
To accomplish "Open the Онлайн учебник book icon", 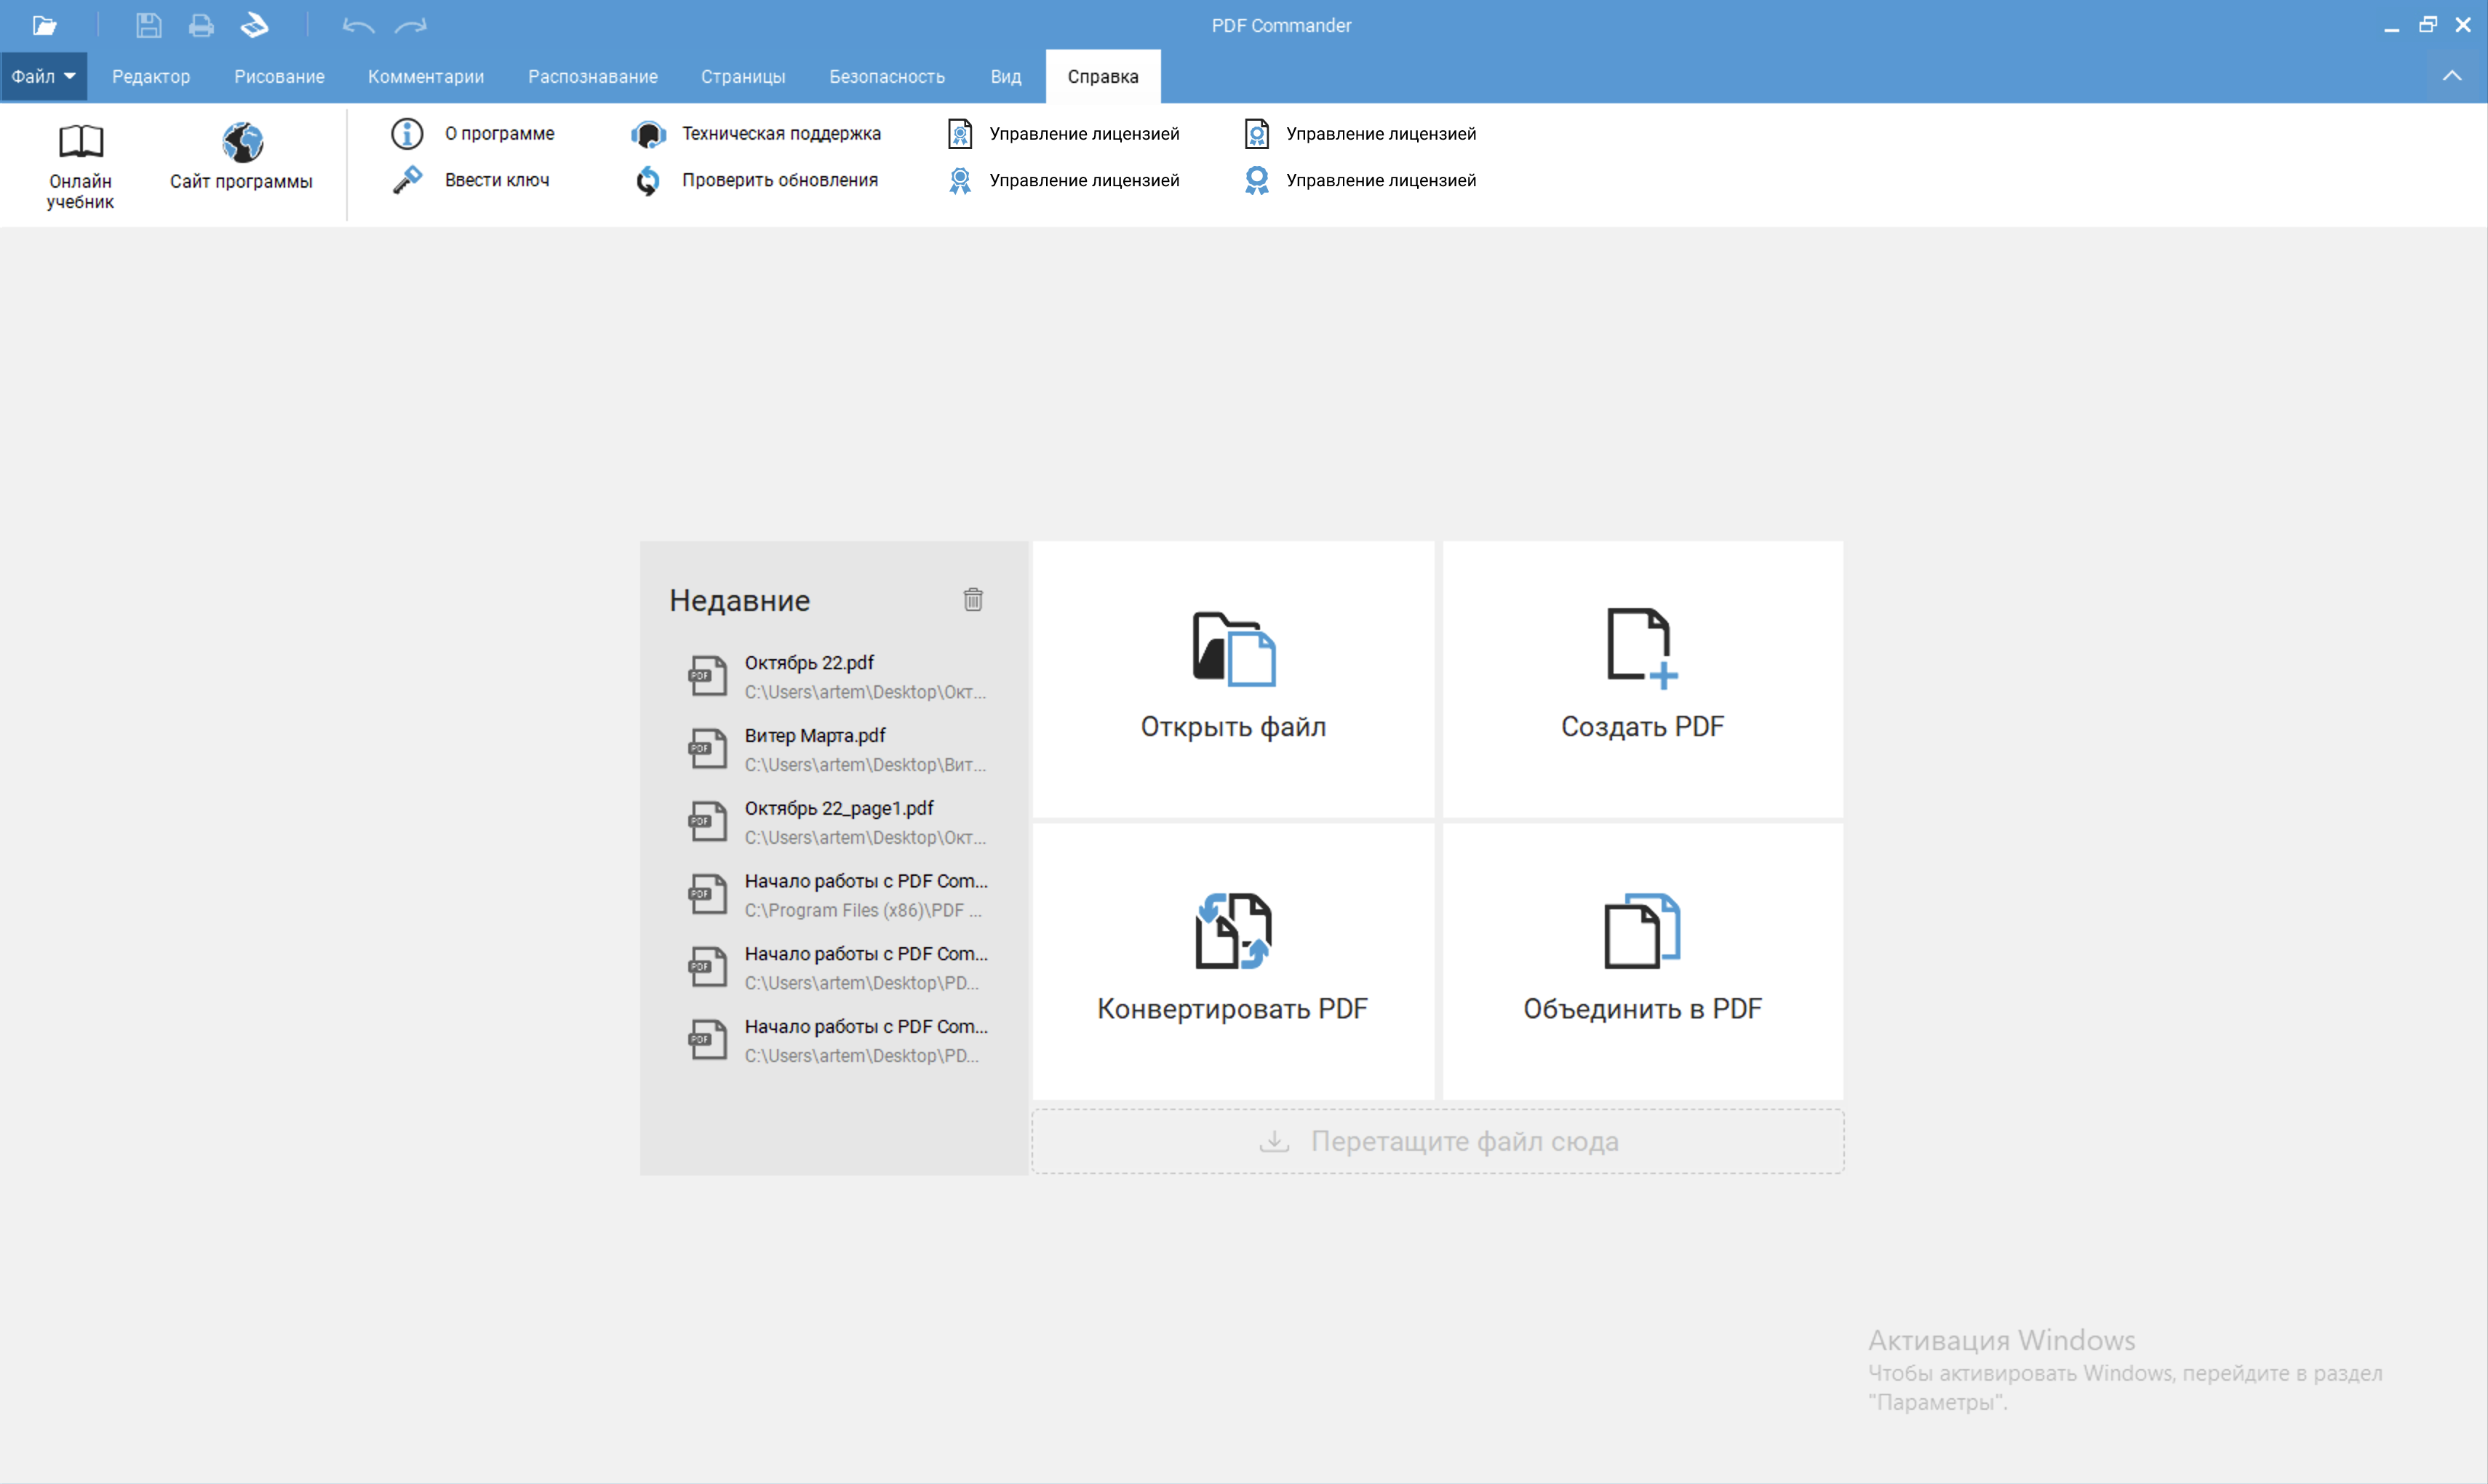I will (x=81, y=142).
